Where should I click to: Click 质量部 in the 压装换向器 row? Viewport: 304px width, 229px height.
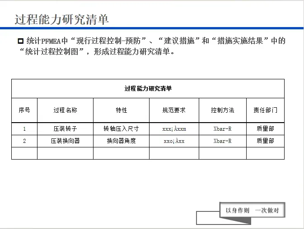click(266, 141)
